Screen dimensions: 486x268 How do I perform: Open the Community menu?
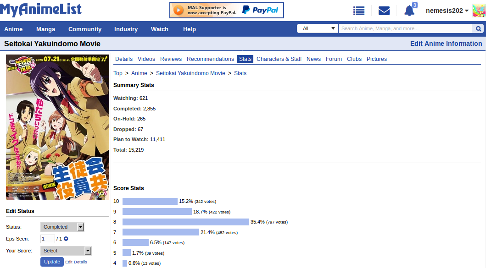point(85,29)
